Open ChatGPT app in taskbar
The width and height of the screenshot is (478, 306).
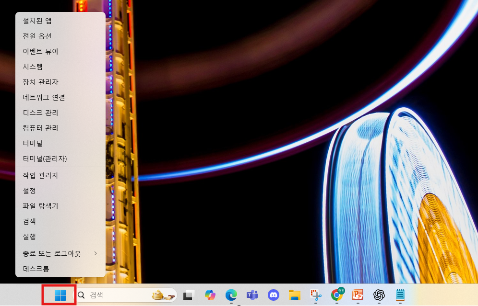[379, 295]
